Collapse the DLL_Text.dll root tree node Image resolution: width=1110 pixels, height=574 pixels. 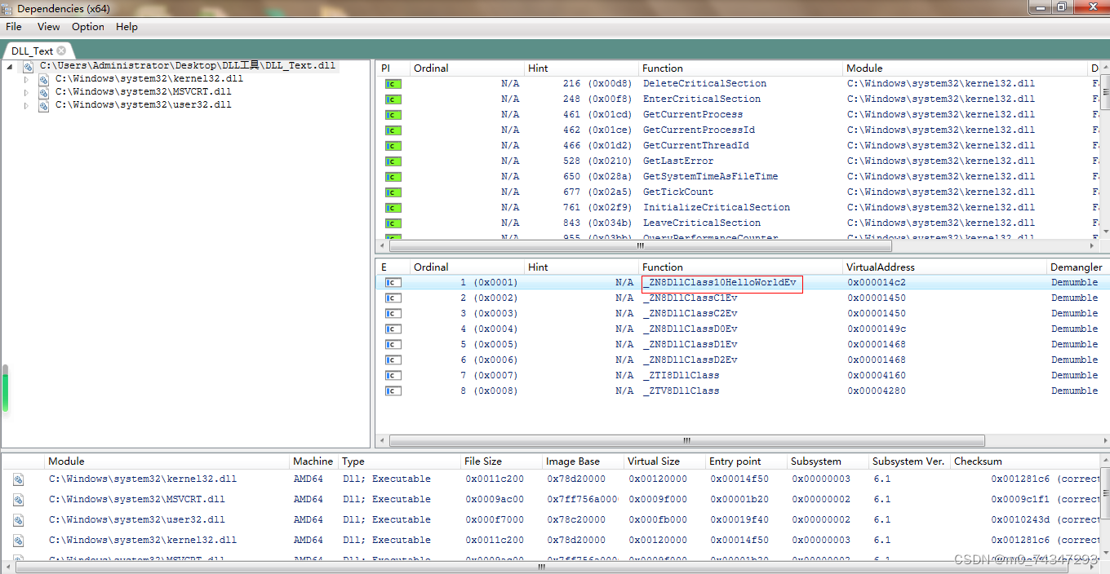(9, 66)
